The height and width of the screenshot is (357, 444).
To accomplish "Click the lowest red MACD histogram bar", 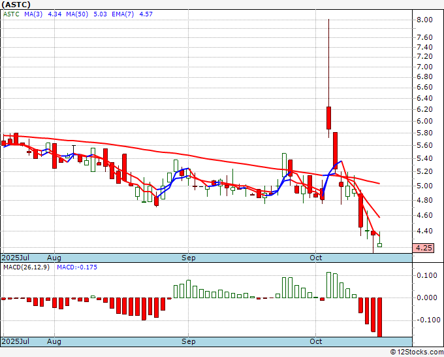I will pos(380,317).
